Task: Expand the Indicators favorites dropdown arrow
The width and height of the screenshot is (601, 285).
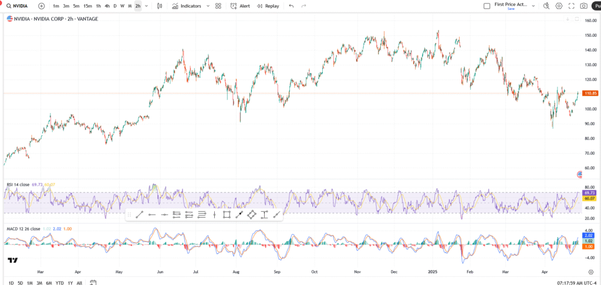Action: [207, 6]
